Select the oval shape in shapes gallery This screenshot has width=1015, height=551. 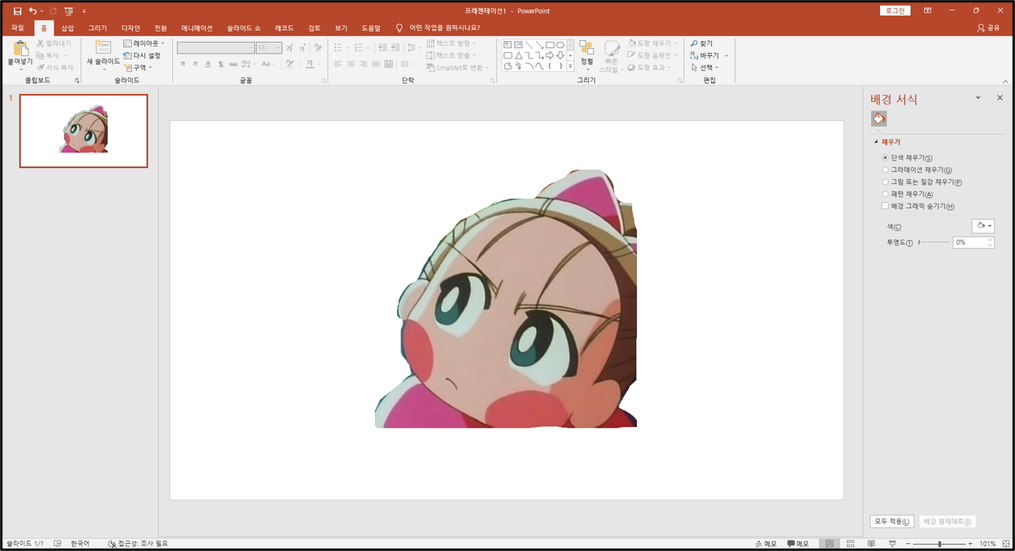[x=560, y=45]
